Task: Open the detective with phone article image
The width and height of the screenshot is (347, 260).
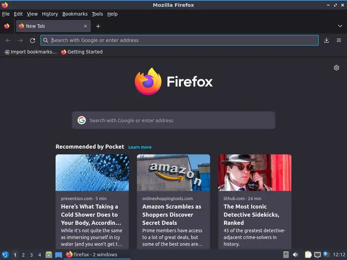Action: (255, 173)
